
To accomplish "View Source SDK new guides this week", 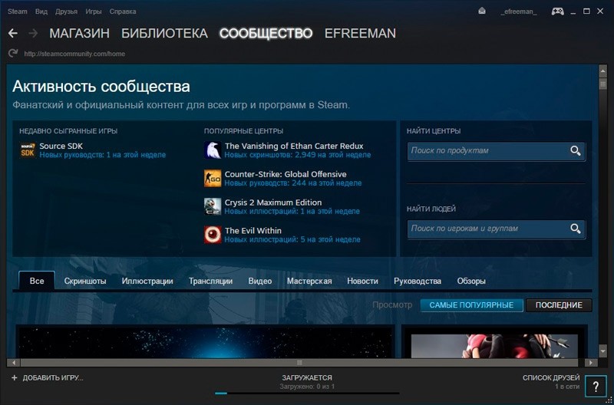I will (103, 155).
